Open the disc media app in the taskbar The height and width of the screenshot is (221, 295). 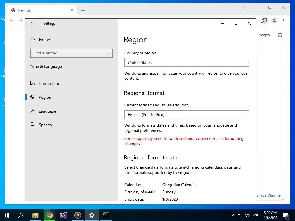[x=78, y=215]
